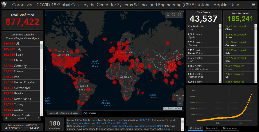Select the Daily Increase chart tab

(x=230, y=128)
